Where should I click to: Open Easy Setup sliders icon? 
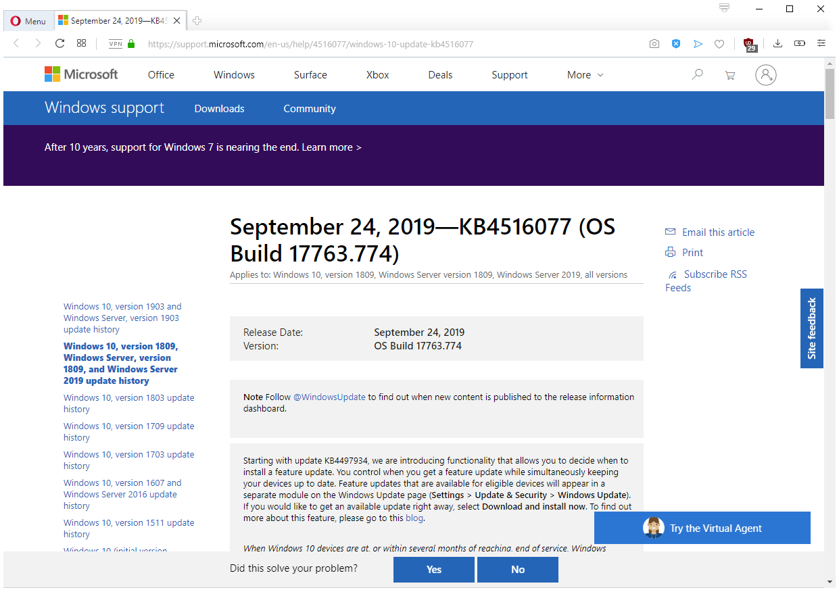point(821,44)
